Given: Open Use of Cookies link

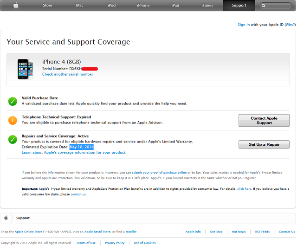Looking at the screenshot, I should point(144,243).
